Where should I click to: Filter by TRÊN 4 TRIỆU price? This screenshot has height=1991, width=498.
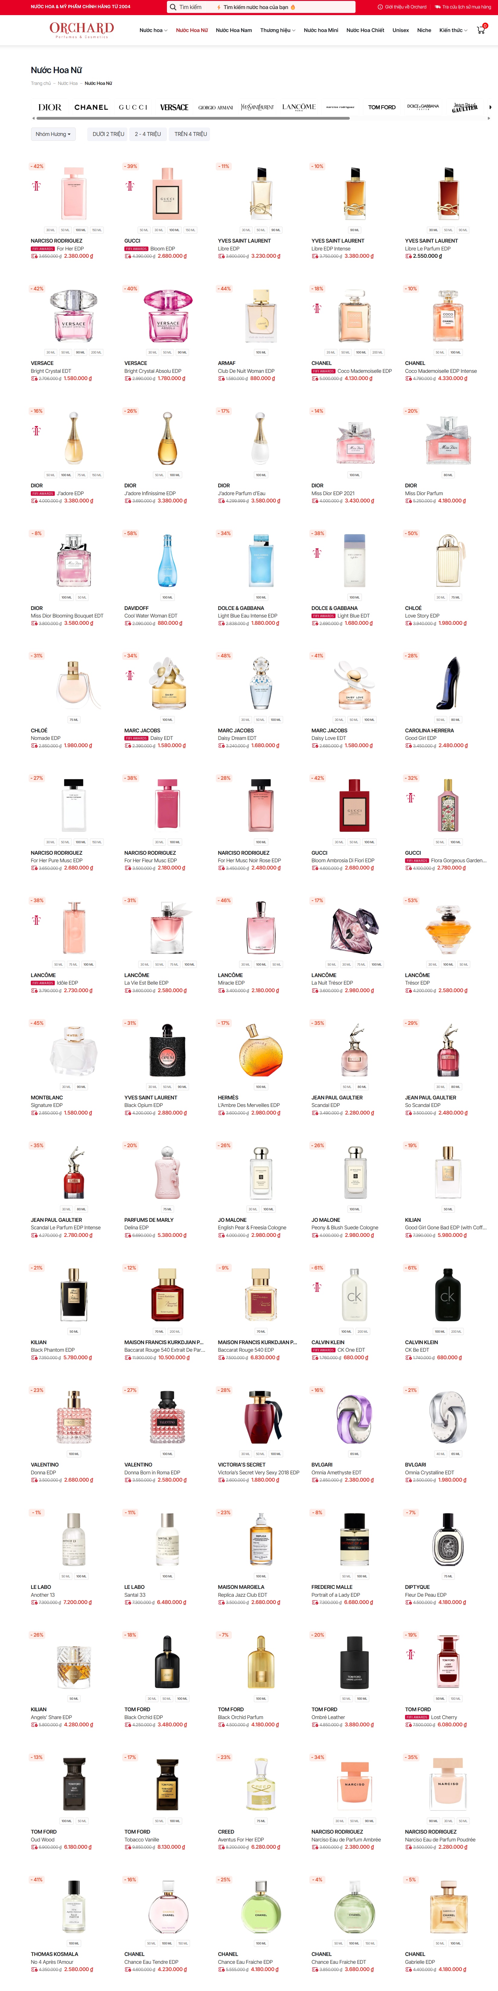pos(191,134)
